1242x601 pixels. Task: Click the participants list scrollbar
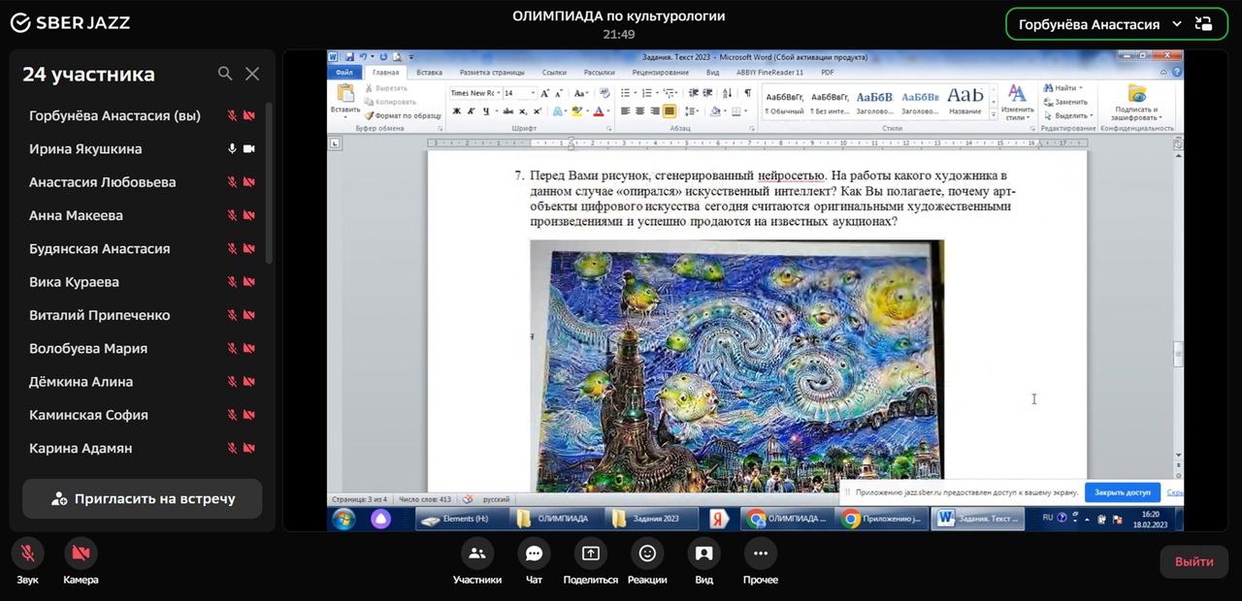click(268, 184)
